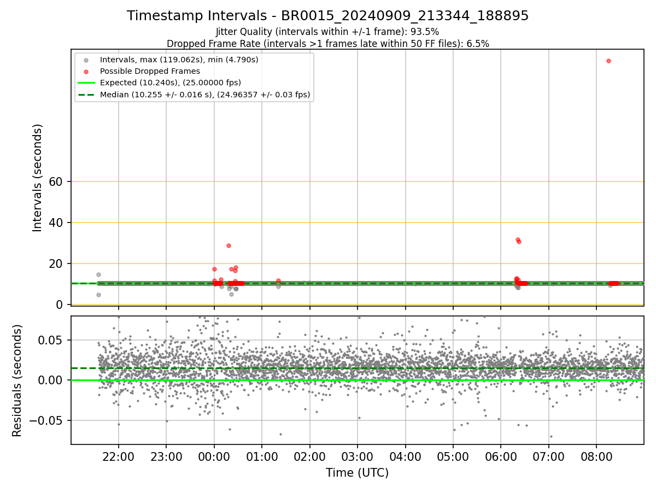Click the 07:00 x-axis tick label

548,456
